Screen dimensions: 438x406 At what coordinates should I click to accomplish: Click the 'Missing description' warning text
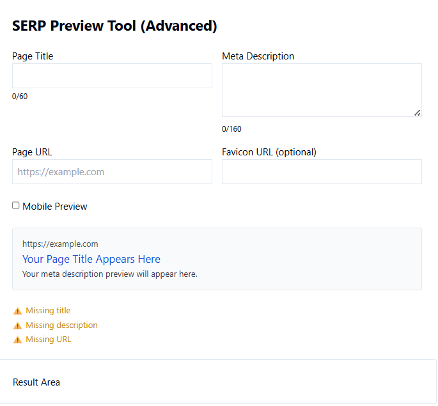click(x=61, y=325)
